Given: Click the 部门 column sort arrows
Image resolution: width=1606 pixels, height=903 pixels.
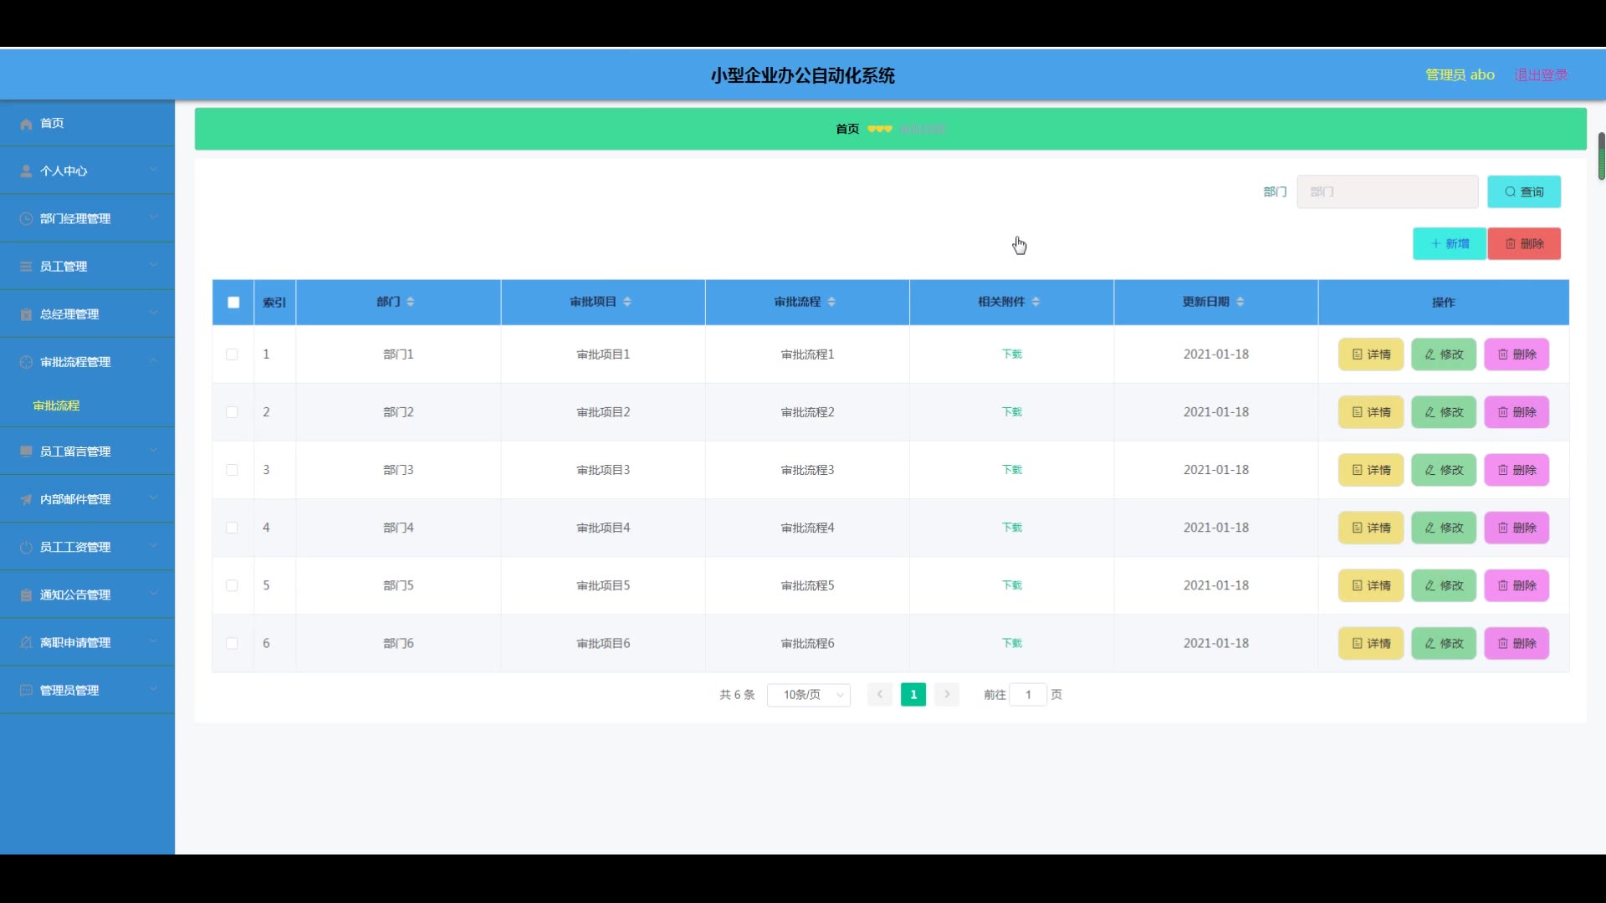Looking at the screenshot, I should (x=411, y=302).
